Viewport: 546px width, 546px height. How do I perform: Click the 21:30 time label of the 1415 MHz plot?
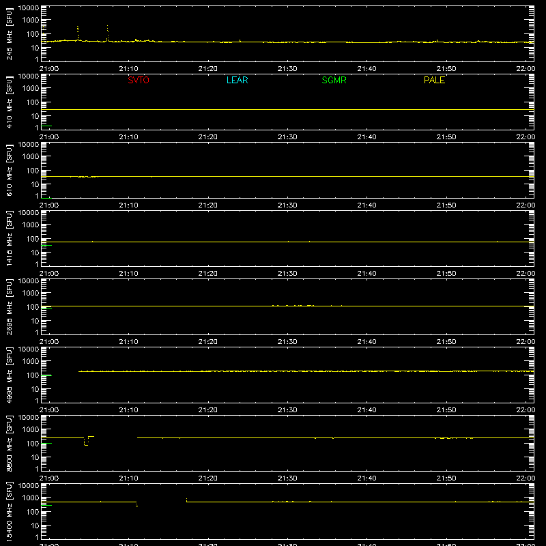tap(287, 274)
